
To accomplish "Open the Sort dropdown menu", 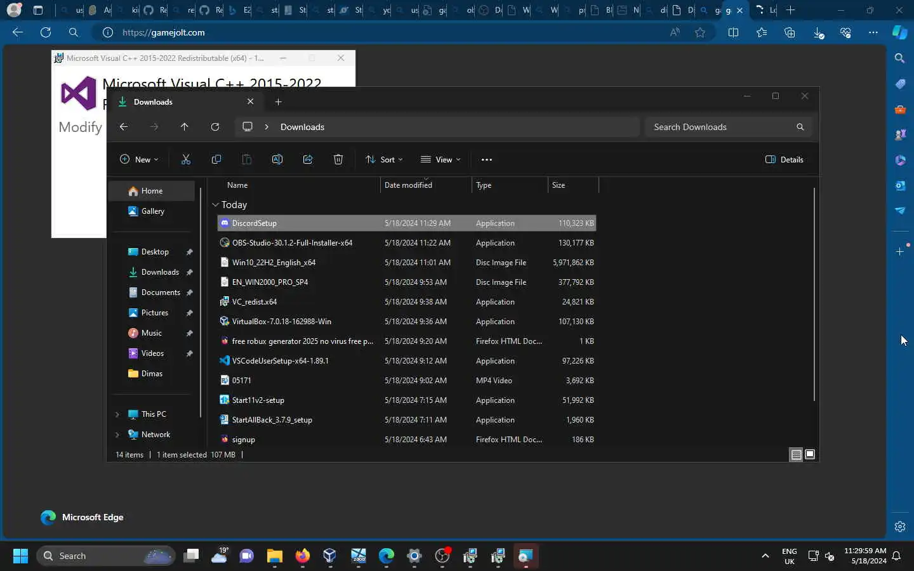I will (x=384, y=160).
